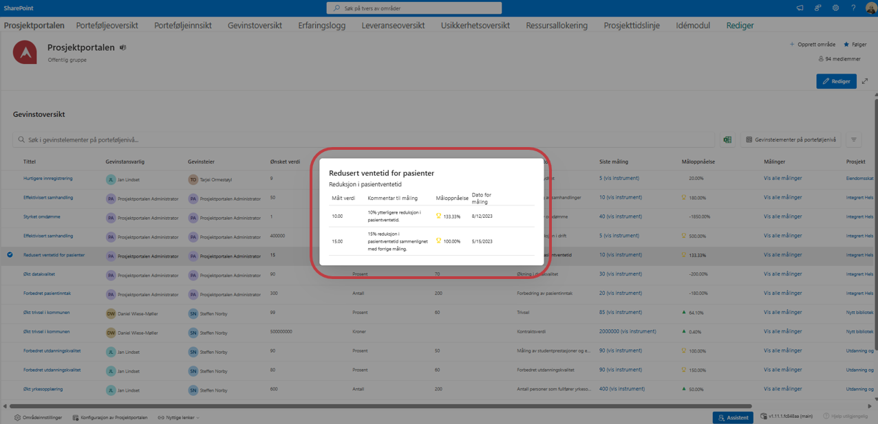Screen dimensions: 878x424
Task: Open the Assistent button in the footer
Action: click(733, 417)
